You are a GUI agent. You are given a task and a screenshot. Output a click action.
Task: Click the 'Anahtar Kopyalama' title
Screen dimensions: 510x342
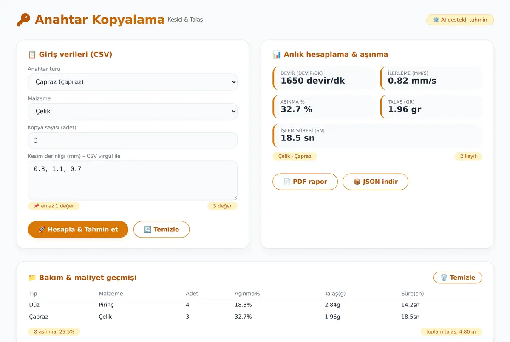tap(99, 20)
